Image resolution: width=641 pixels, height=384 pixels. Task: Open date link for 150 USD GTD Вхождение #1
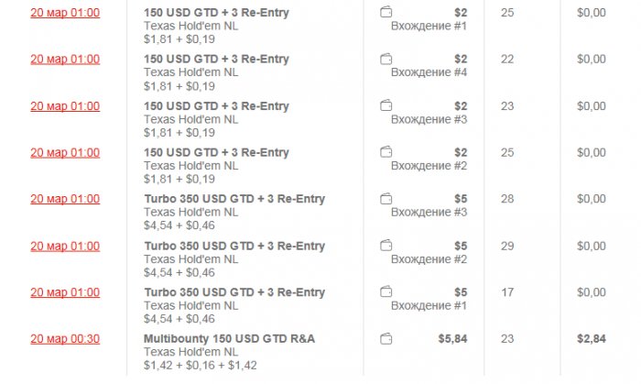65,13
